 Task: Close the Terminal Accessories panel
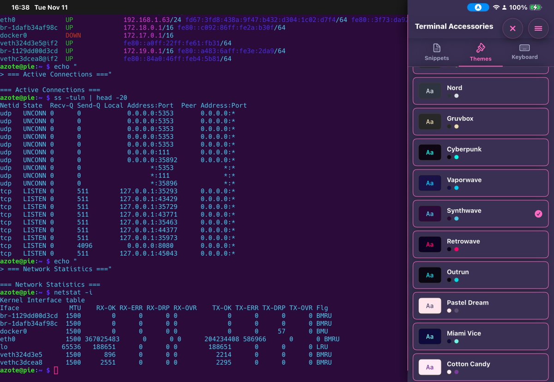tap(512, 29)
